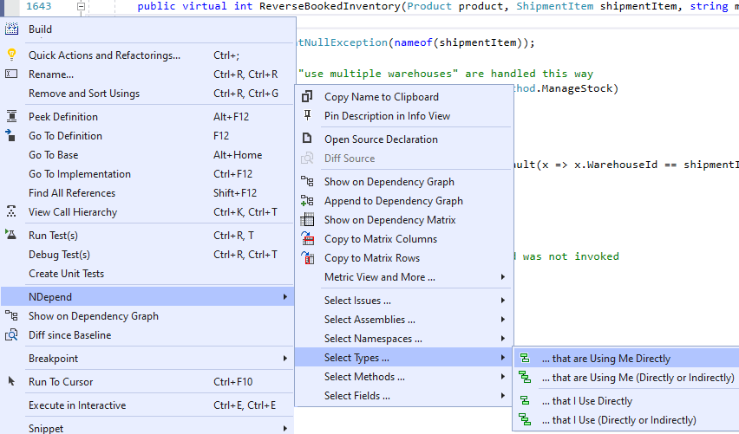Expand the Breakpoint submenu arrow

pos(284,359)
